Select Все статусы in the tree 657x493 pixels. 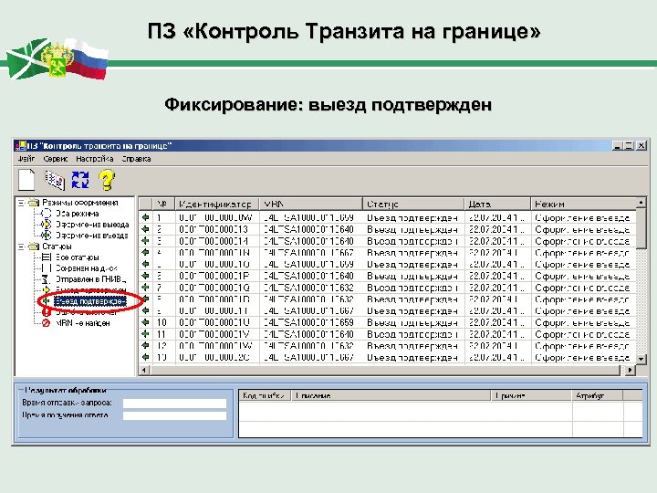coord(77,257)
